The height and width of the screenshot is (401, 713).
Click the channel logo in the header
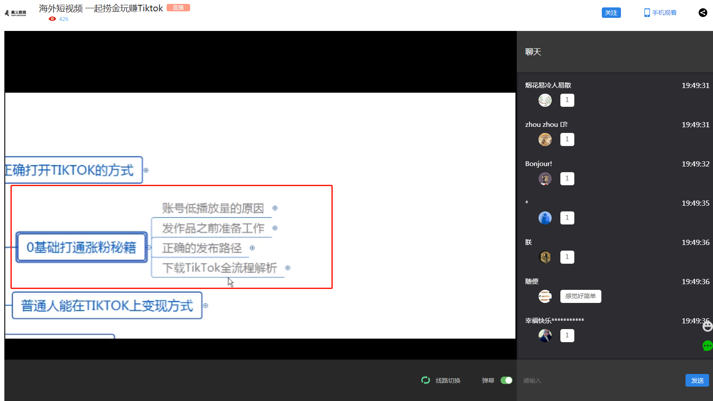15,13
